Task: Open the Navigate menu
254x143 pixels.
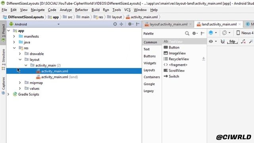Action: coord(38,10)
